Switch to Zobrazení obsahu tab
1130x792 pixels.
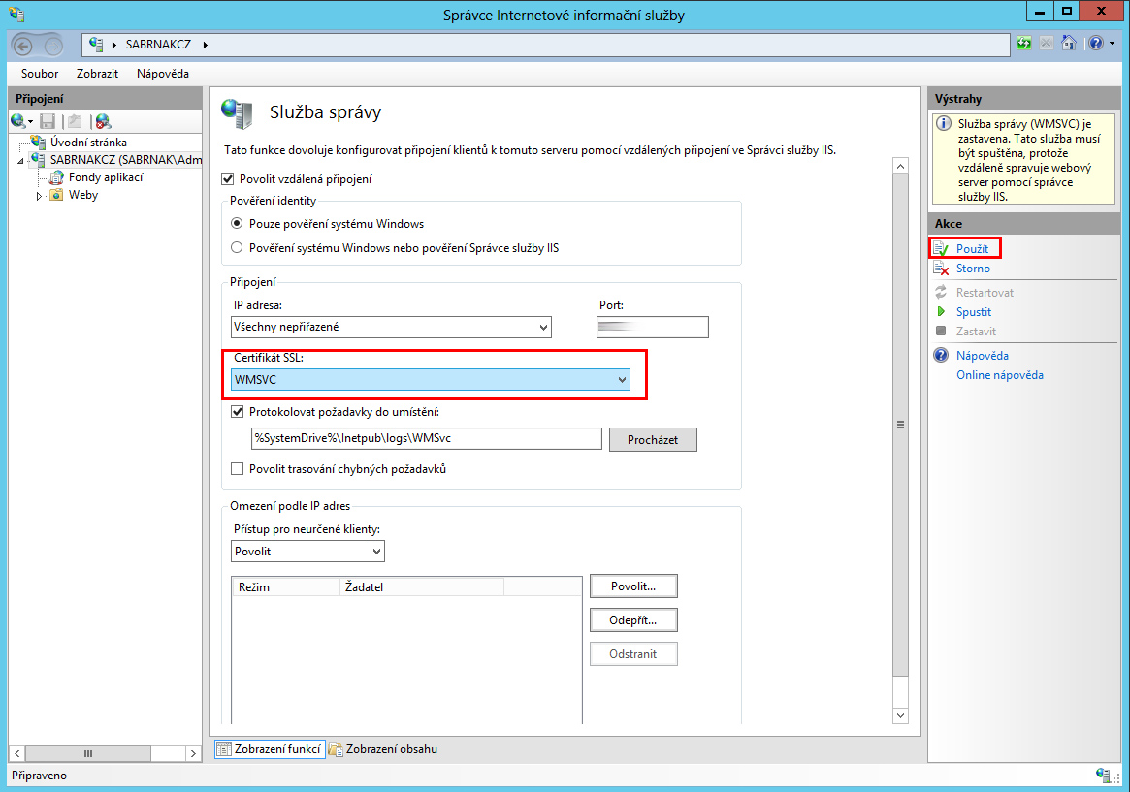pos(383,749)
